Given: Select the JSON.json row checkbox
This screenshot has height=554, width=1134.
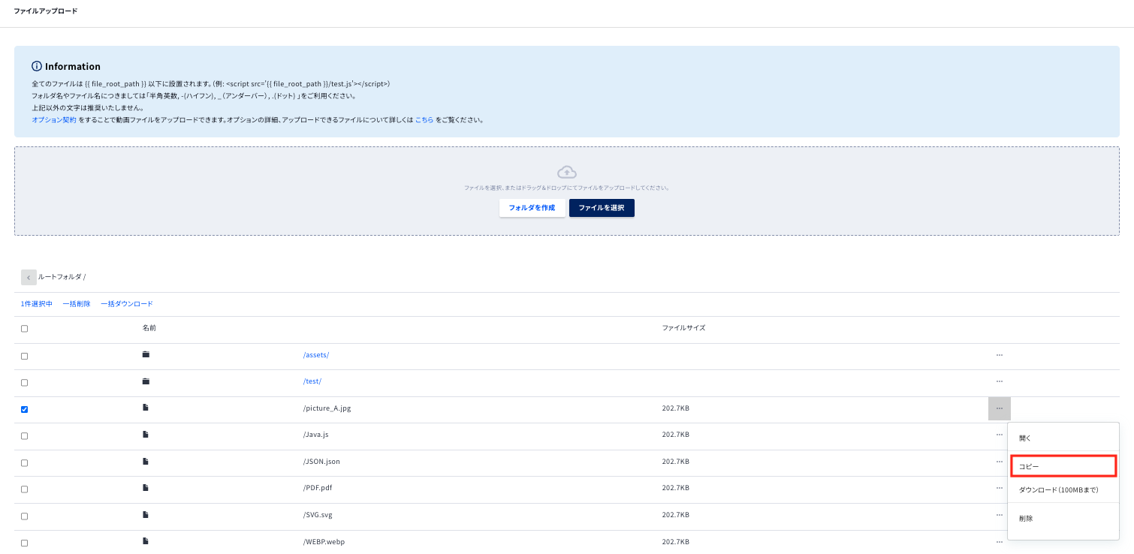Looking at the screenshot, I should pyautogui.click(x=25, y=462).
